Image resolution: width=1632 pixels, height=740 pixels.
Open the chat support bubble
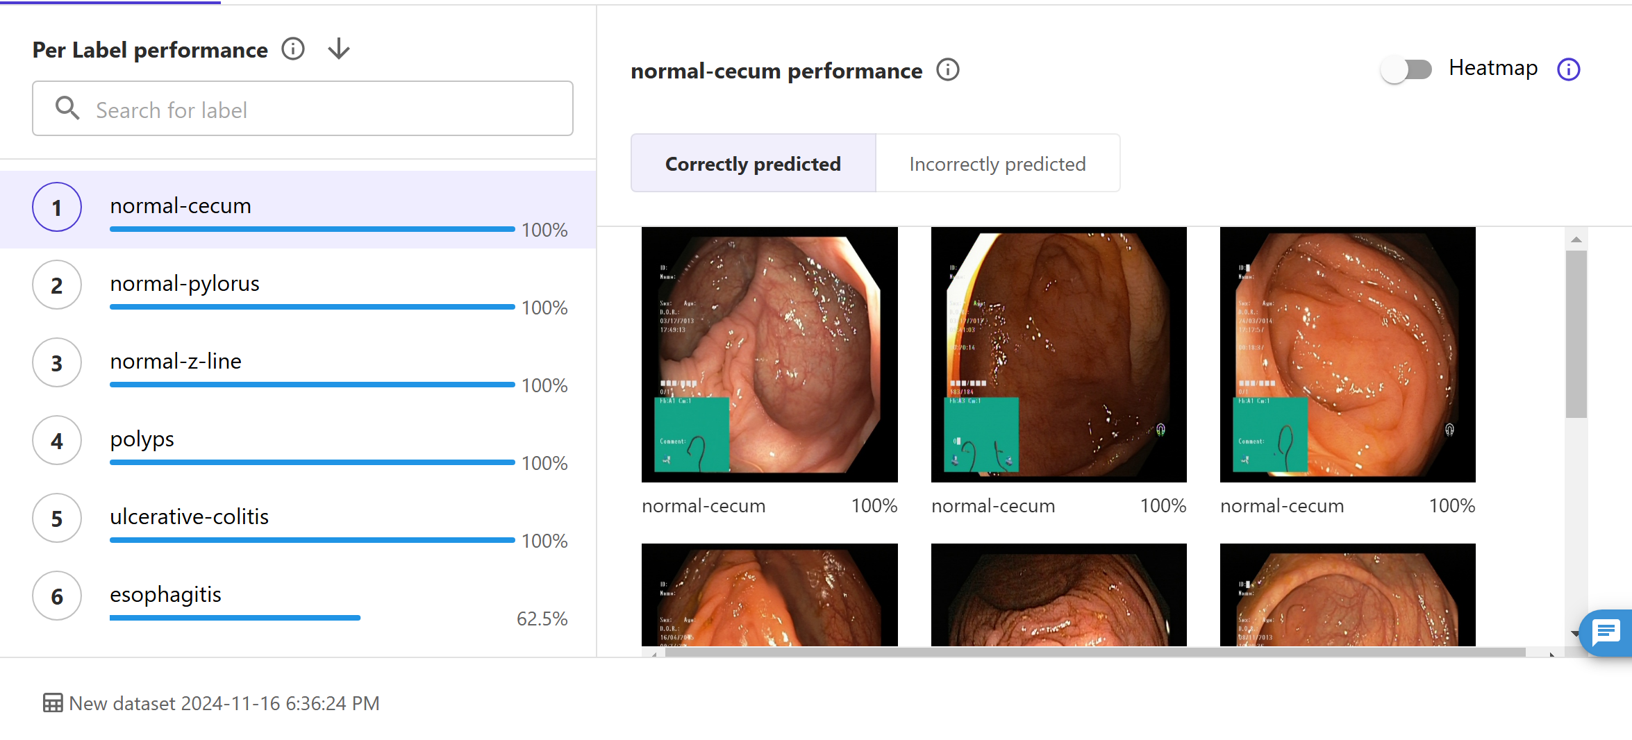click(x=1606, y=632)
